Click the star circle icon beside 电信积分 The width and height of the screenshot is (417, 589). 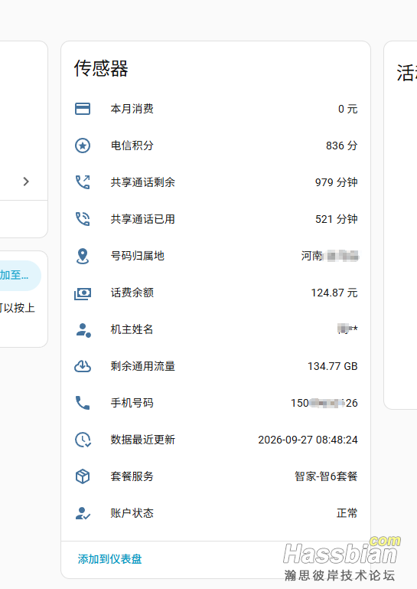point(83,146)
